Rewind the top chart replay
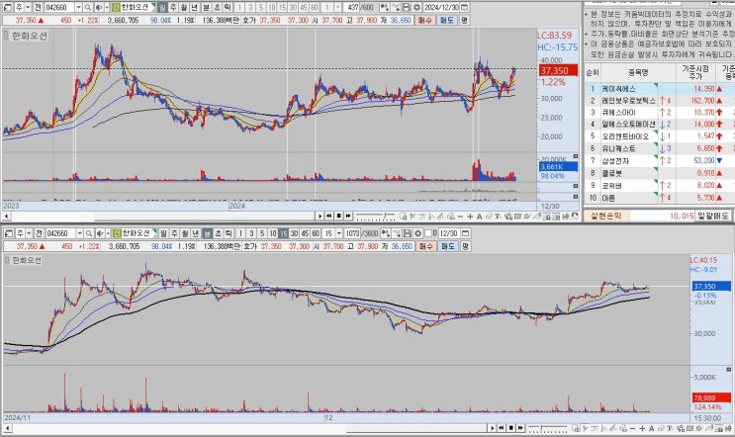 tap(329, 216)
